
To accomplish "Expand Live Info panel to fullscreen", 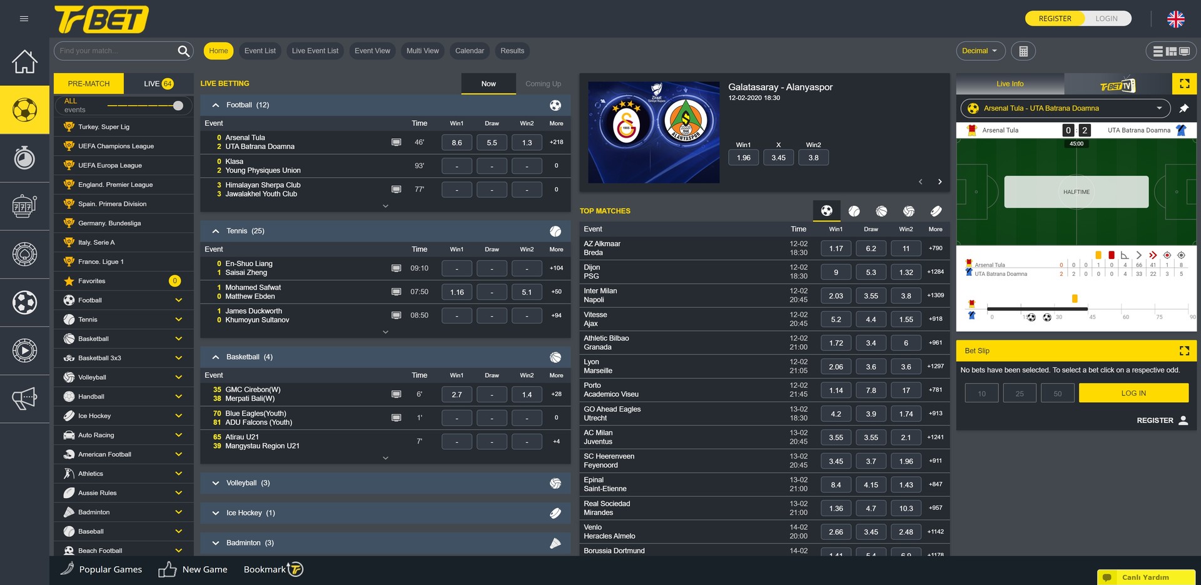I will [x=1184, y=83].
